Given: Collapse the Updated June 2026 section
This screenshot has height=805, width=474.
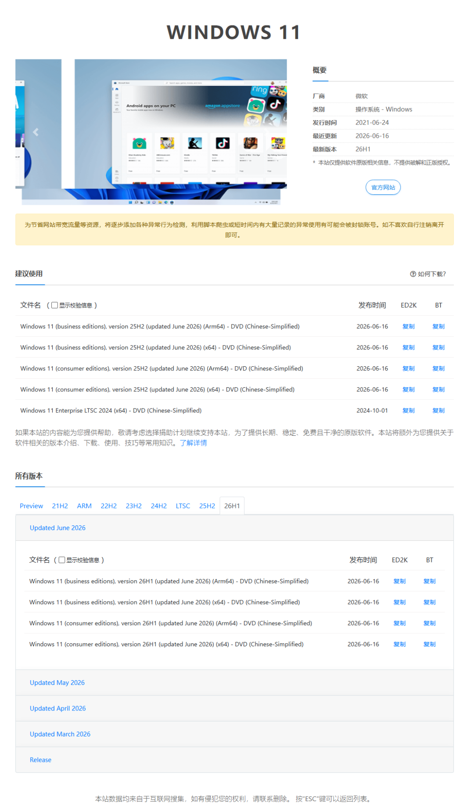Looking at the screenshot, I should 57,528.
